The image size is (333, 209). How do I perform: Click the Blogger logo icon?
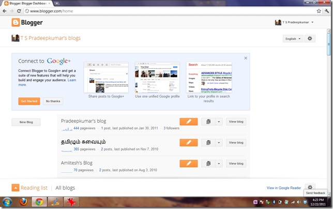[16, 23]
